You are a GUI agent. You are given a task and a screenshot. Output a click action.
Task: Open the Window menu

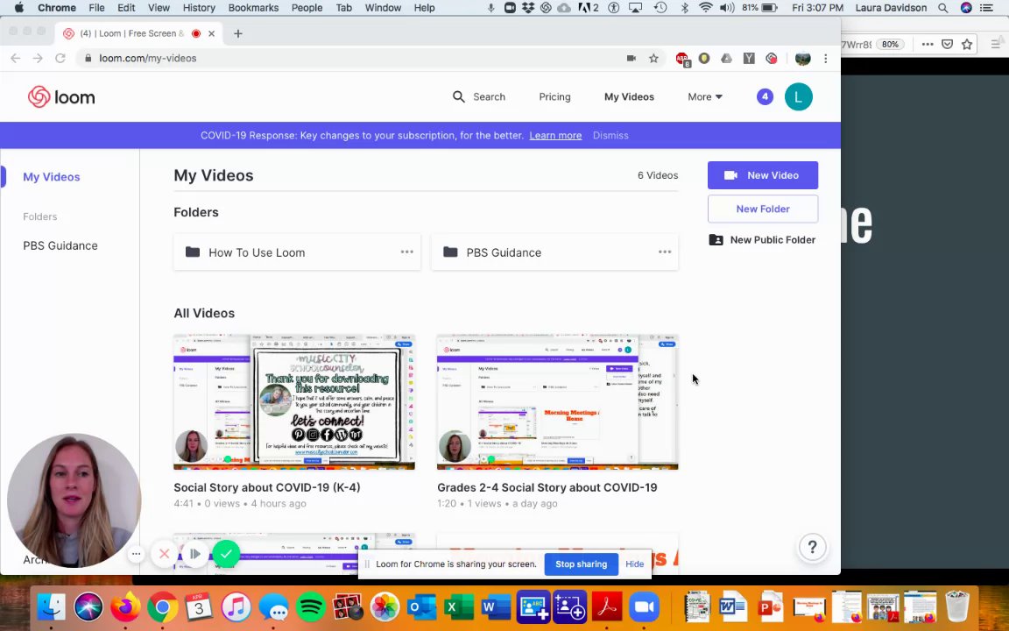(383, 8)
